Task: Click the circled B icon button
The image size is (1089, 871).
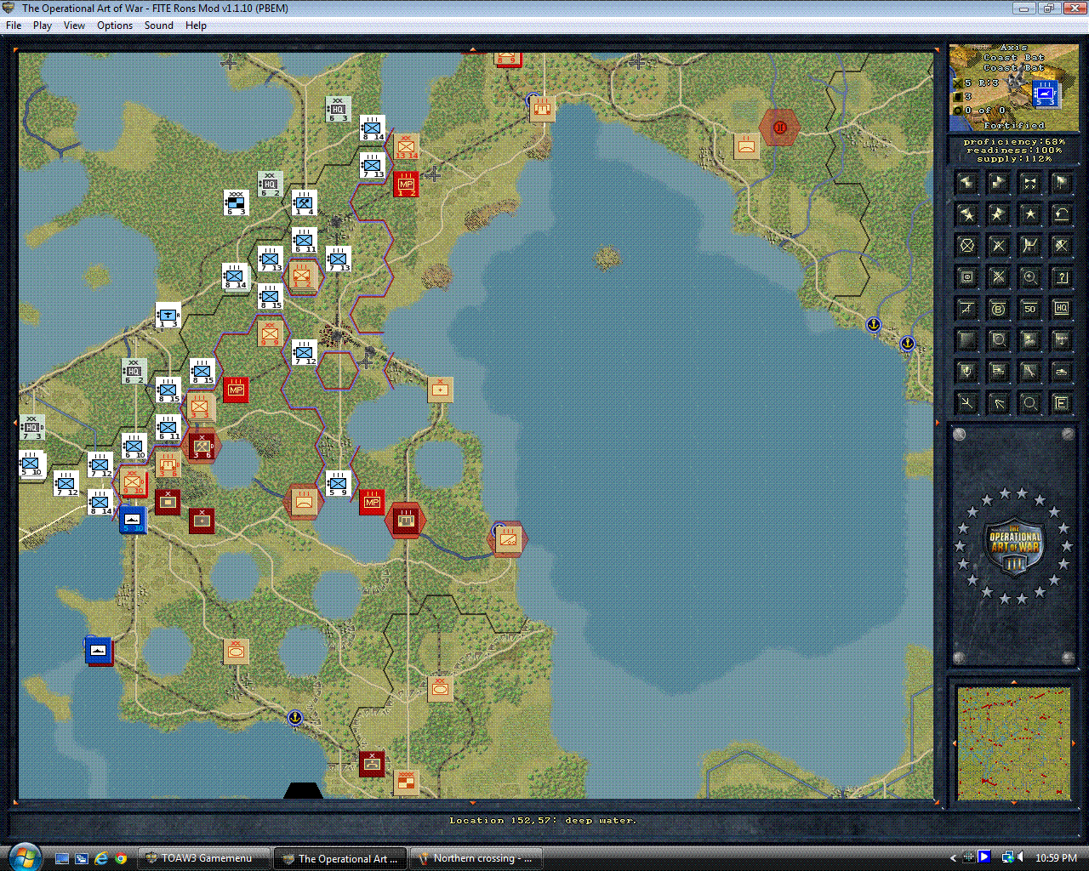Action: point(998,309)
